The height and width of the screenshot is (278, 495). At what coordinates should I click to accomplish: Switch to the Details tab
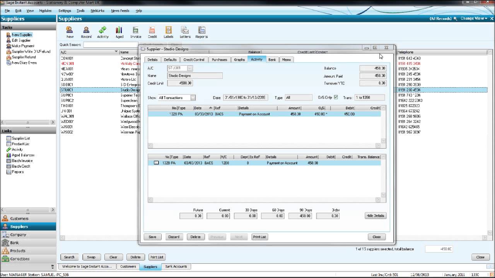[152, 59]
